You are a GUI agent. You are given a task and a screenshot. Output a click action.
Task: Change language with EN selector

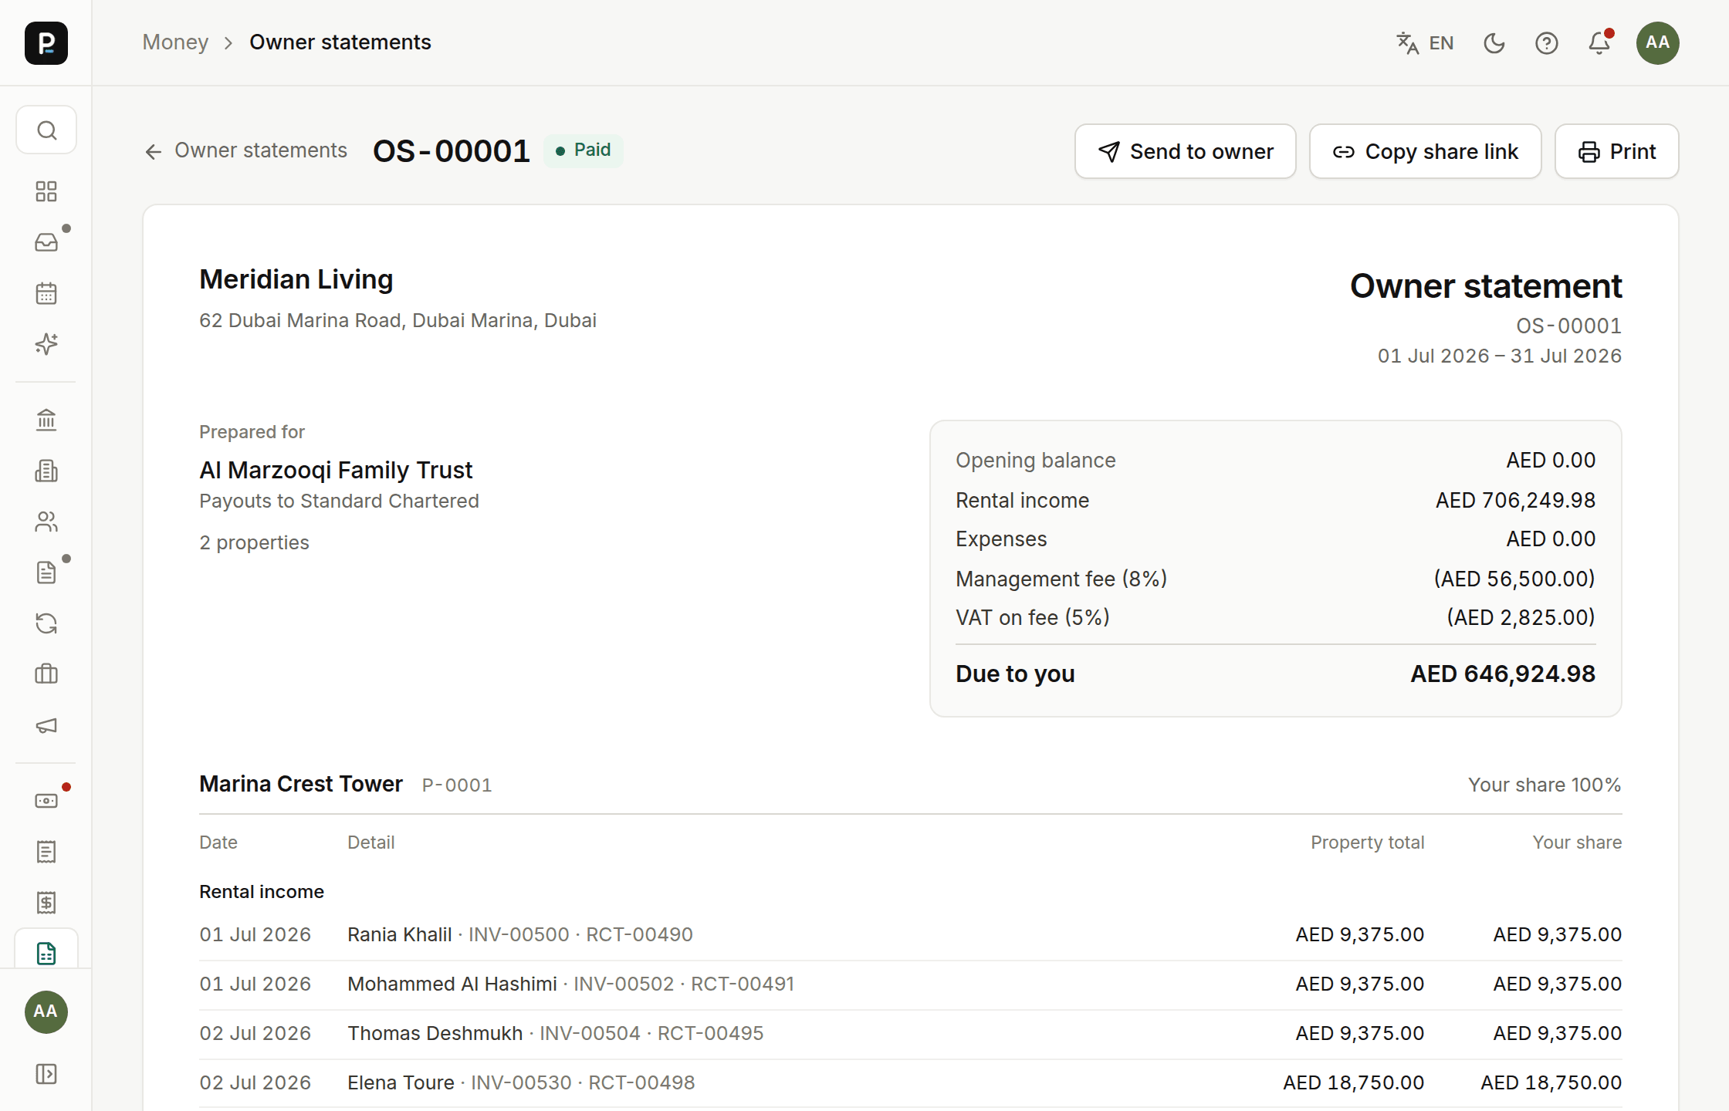pyautogui.click(x=1425, y=42)
